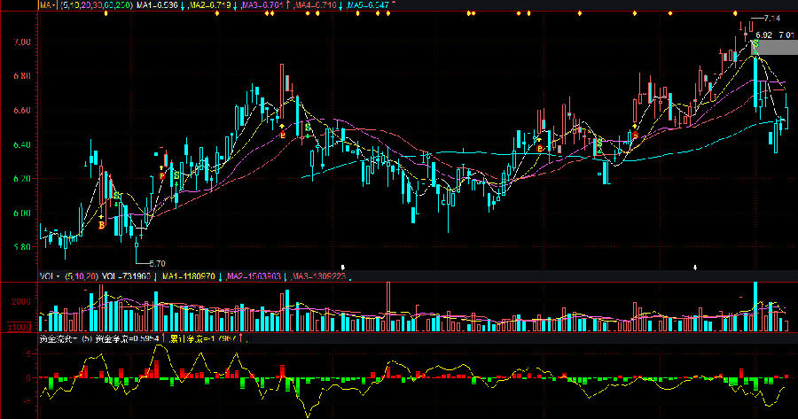This screenshot has height=419, width=798.
Task: Click the 7.14 highest price annotation
Action: coord(772,18)
